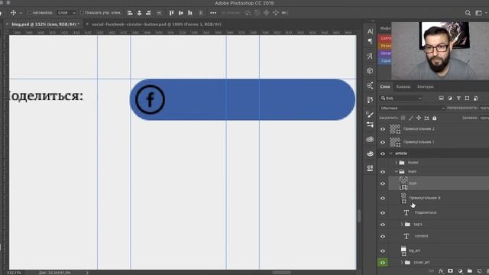Switch to social-facebook-circular-button.psd tab
The image size is (489, 275).
click(x=157, y=24)
